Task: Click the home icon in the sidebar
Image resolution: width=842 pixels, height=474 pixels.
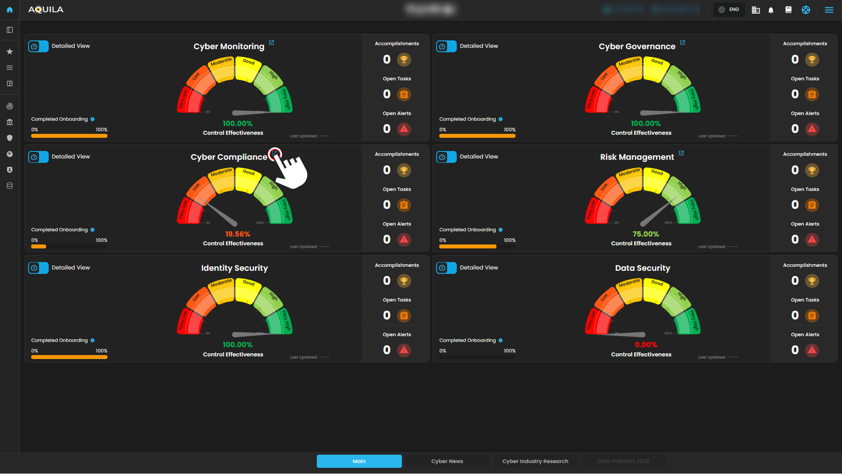Action: tap(10, 10)
